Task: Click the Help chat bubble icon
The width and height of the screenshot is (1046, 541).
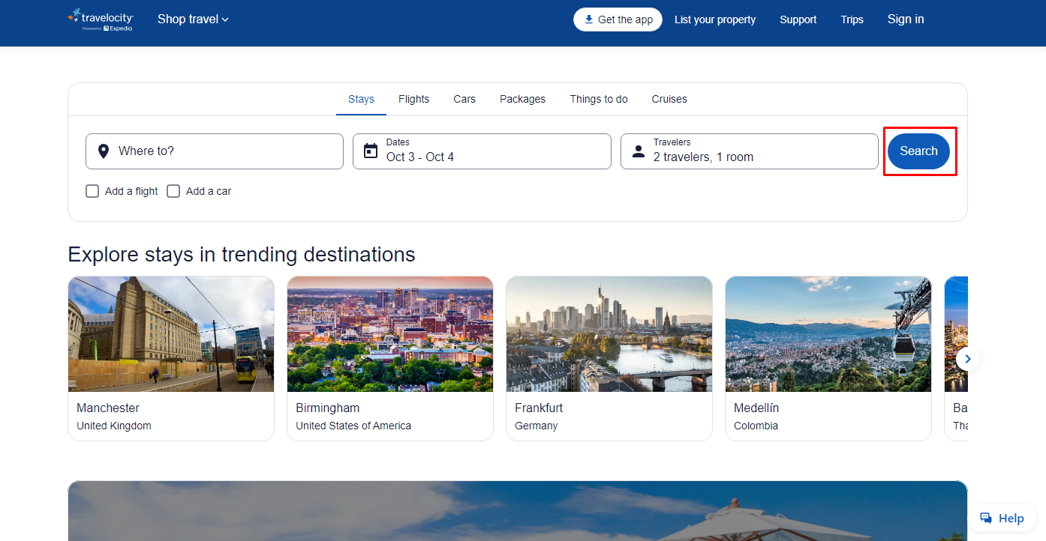Action: 986,518
